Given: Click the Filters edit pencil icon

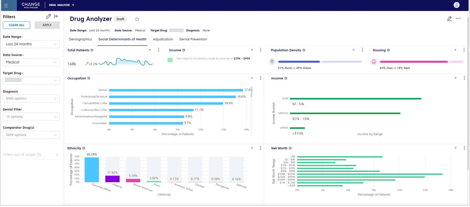Looking at the screenshot, I should [49, 16].
